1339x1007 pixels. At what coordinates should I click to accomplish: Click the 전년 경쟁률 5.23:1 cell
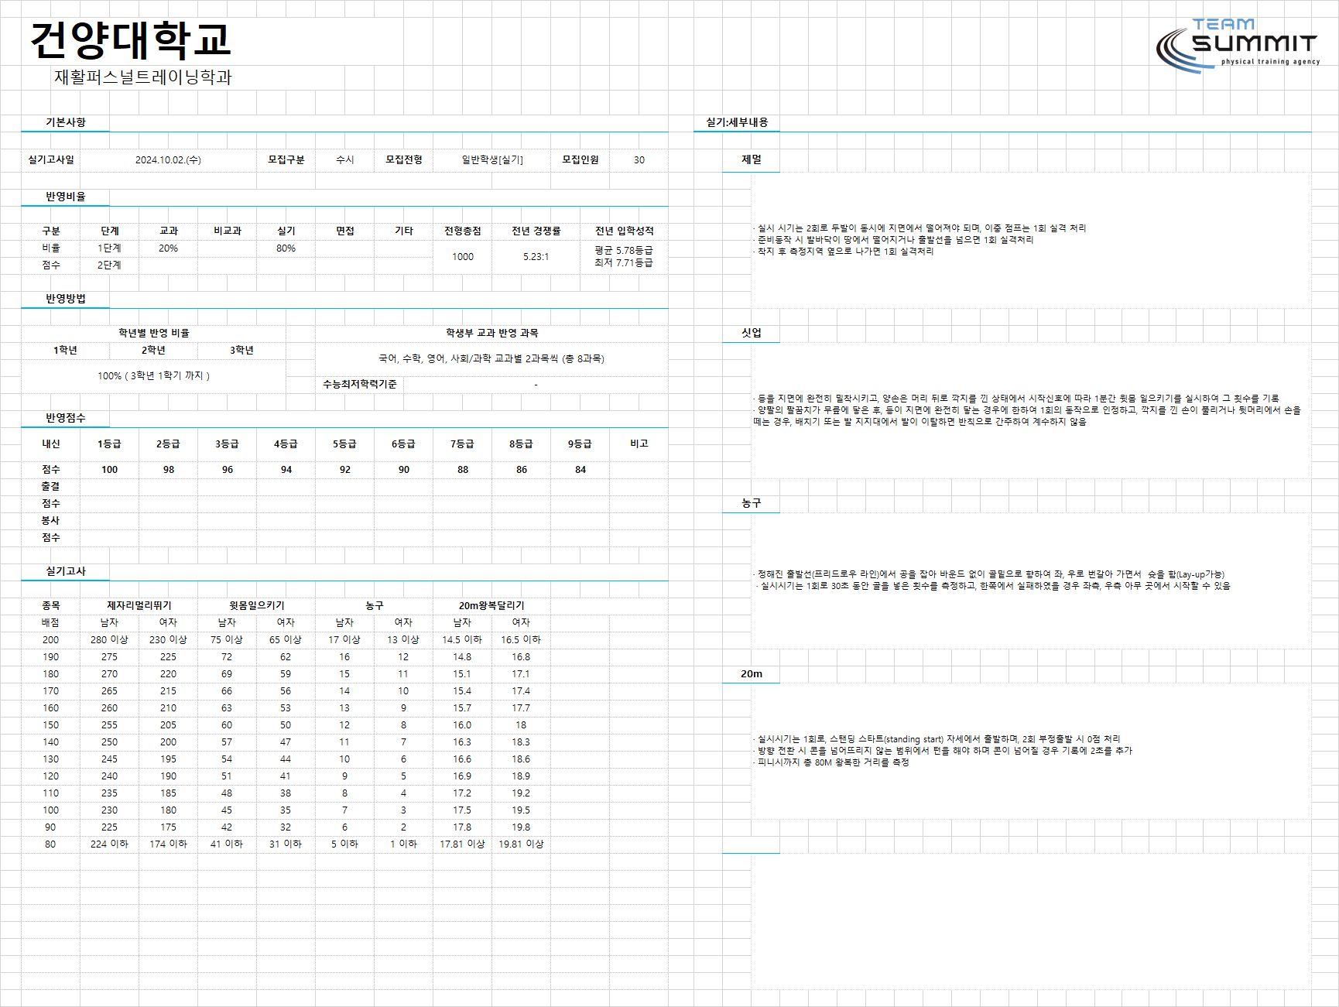pos(536,257)
